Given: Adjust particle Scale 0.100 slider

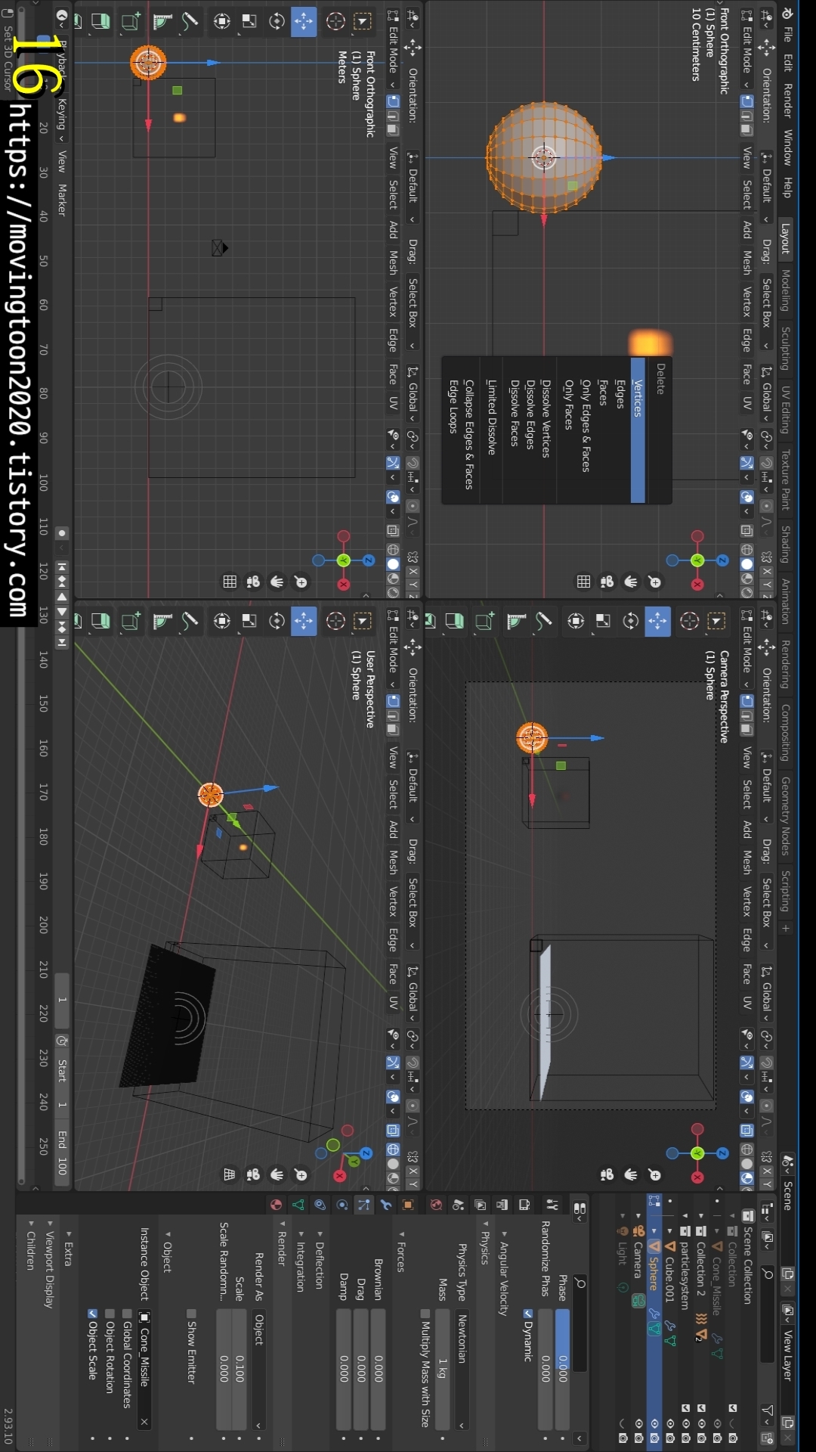Looking at the screenshot, I should pyautogui.click(x=240, y=1370).
